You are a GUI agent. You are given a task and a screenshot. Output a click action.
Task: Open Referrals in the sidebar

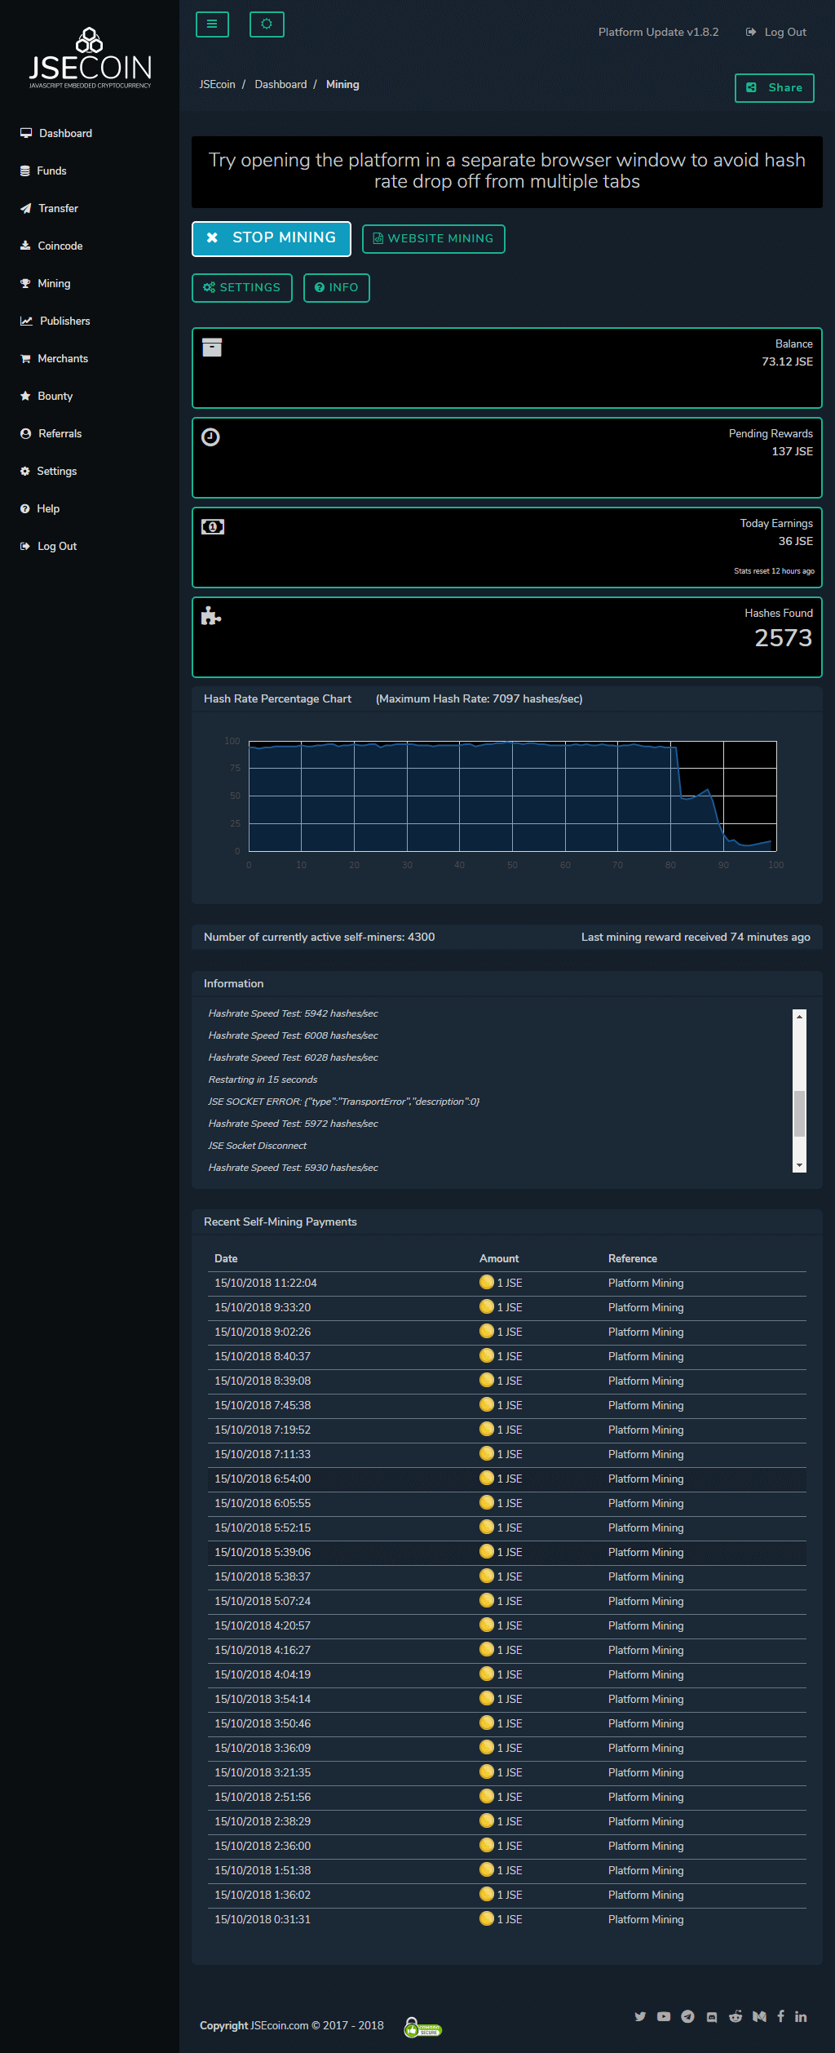60,433
